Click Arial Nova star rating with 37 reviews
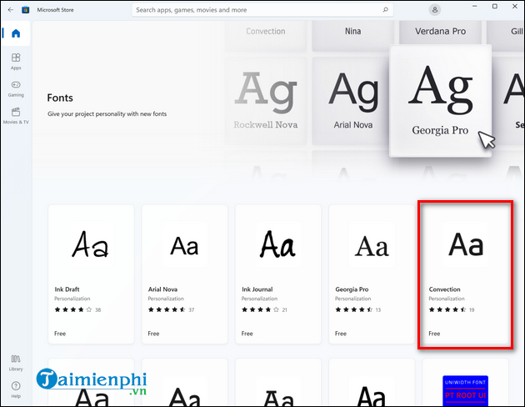The width and height of the screenshot is (525, 407). coord(171,309)
